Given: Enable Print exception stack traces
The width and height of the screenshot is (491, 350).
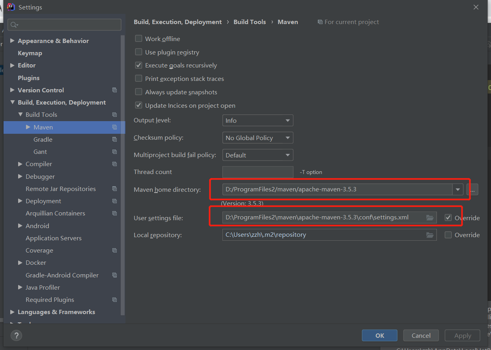Looking at the screenshot, I should coord(138,79).
